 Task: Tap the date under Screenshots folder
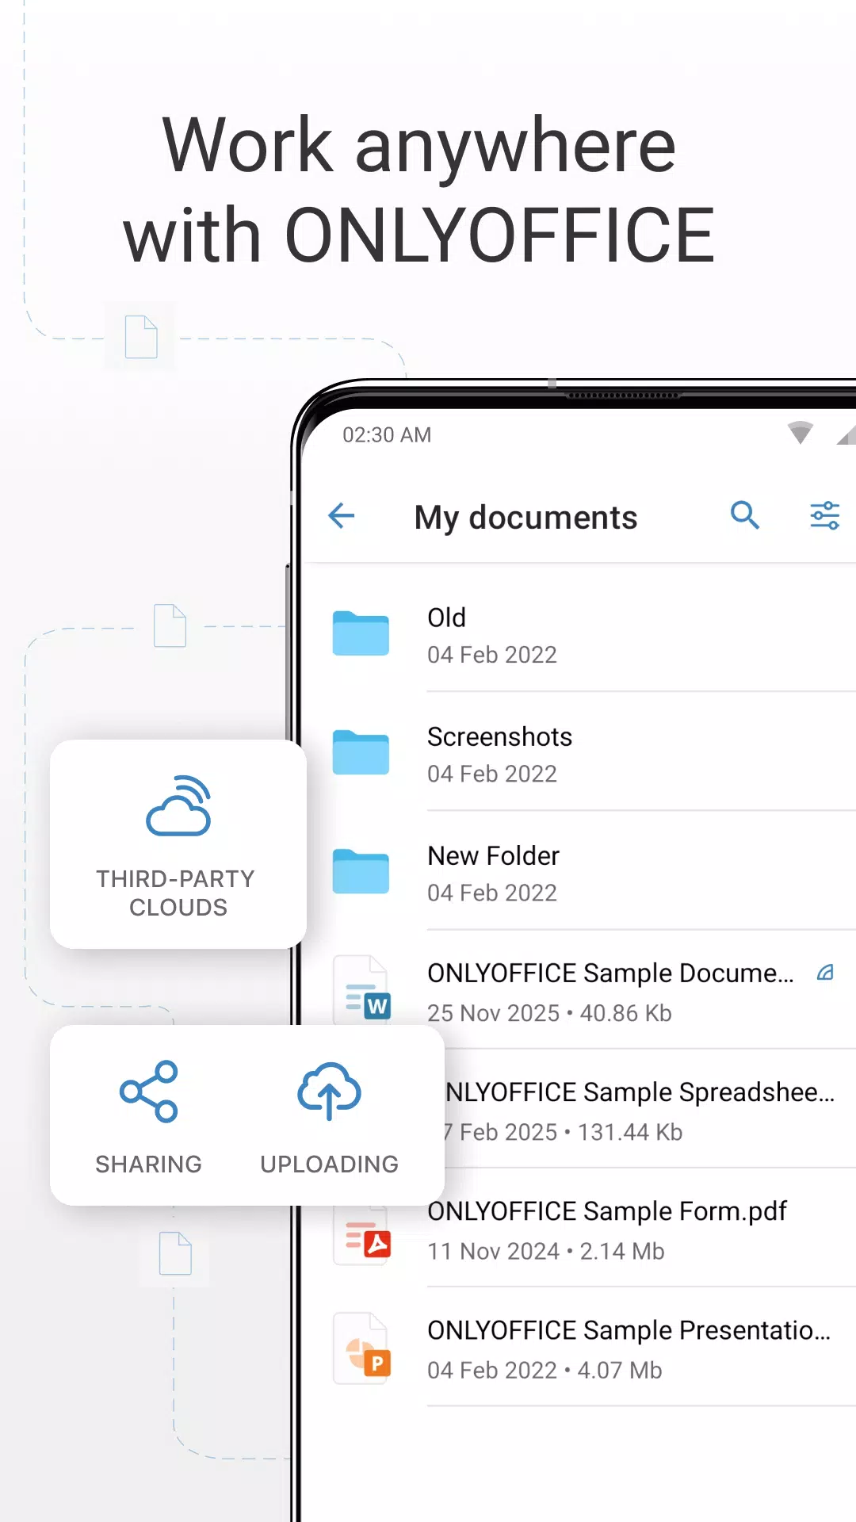point(492,774)
